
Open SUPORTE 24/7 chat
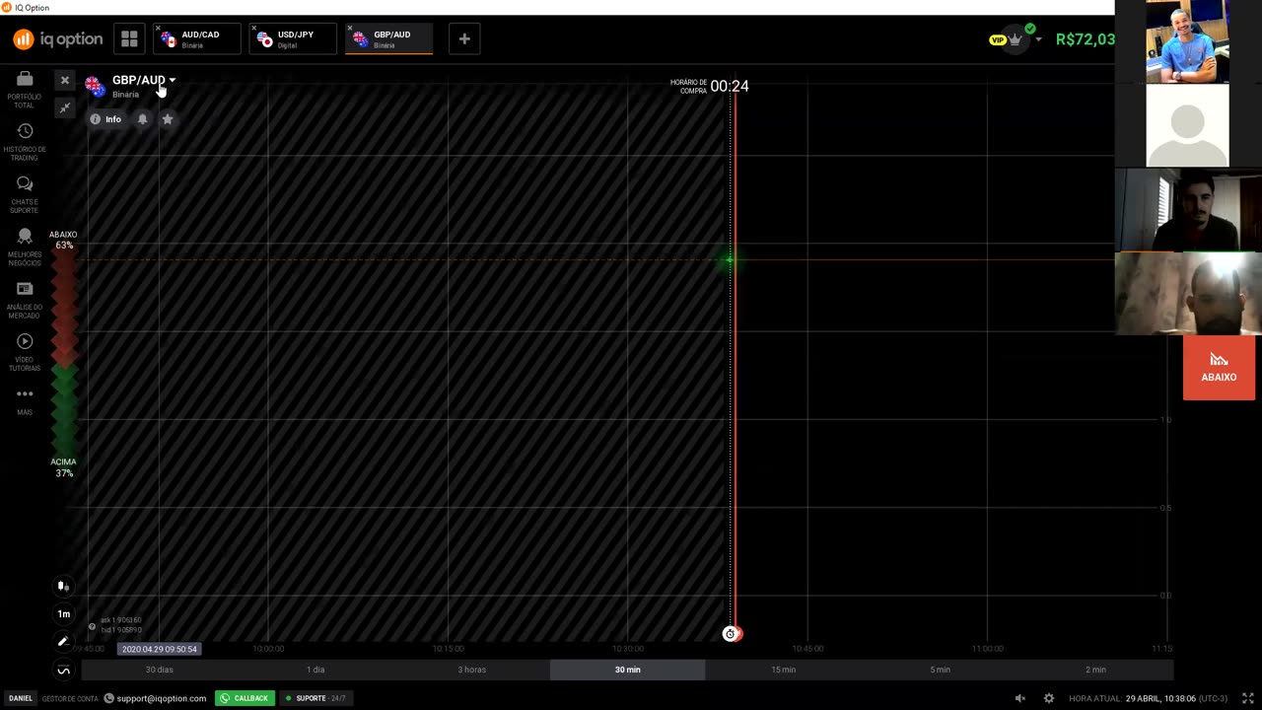click(315, 698)
